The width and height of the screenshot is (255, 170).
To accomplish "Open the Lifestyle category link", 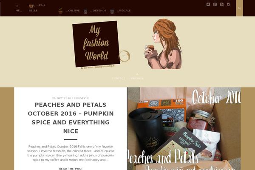I will [82, 98].
